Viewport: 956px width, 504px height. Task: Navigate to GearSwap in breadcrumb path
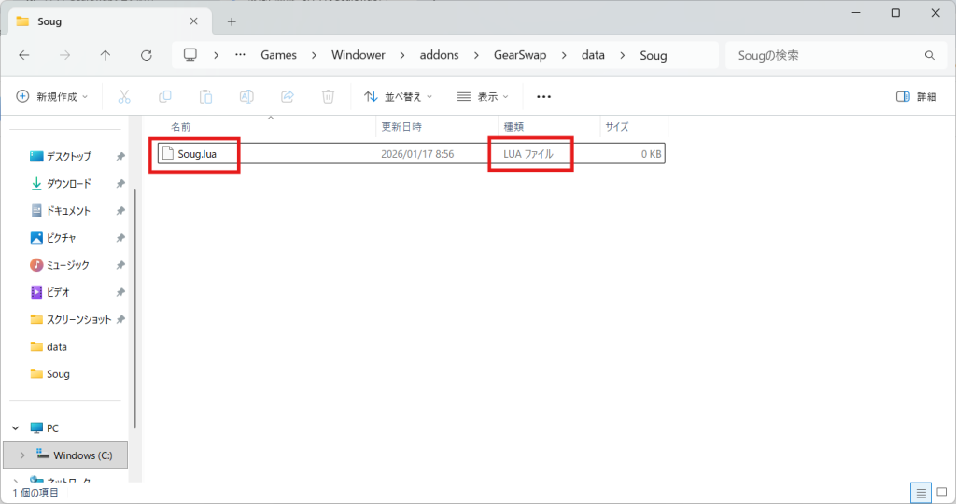(x=519, y=55)
